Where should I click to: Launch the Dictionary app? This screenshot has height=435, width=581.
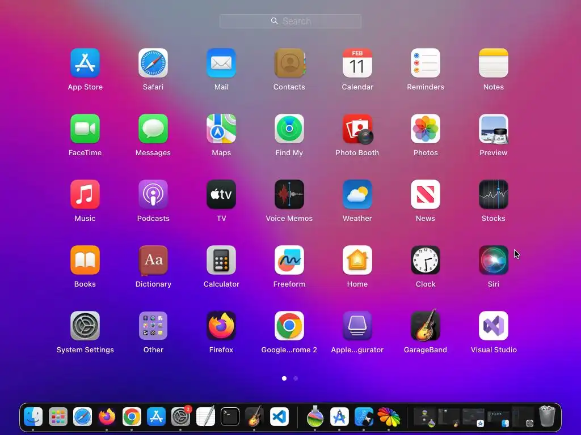[153, 261]
